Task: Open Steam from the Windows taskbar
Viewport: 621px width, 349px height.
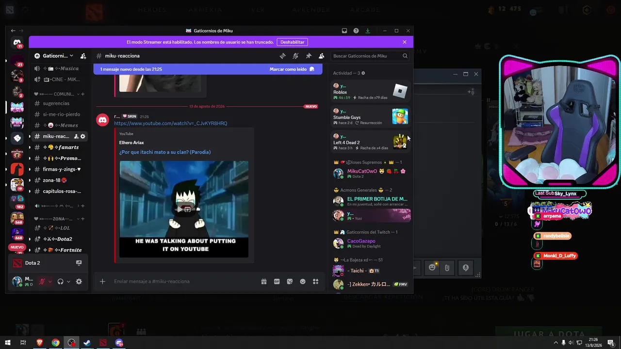Action: point(87,343)
